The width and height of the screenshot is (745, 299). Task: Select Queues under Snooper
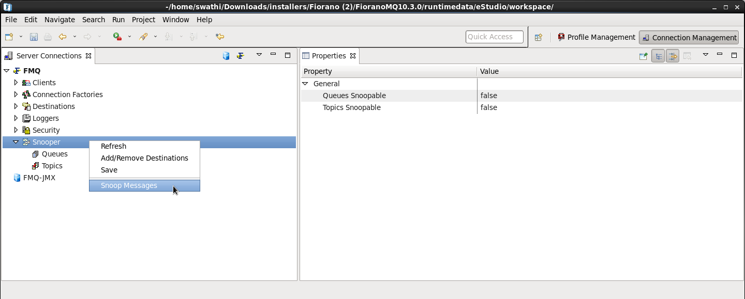(55, 154)
